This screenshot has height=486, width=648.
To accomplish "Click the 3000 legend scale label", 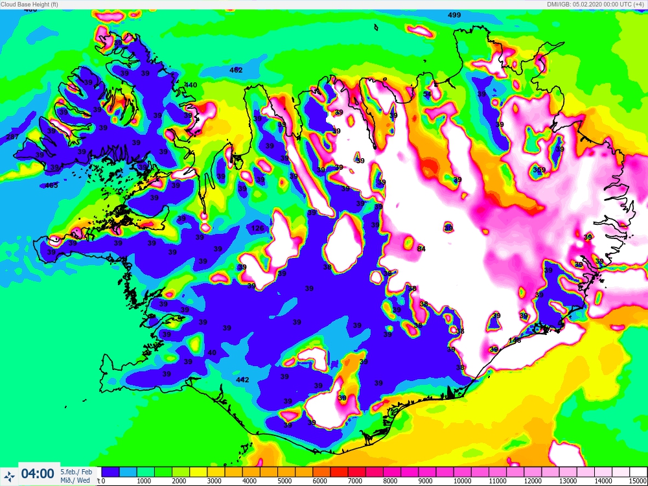I will tap(214, 481).
